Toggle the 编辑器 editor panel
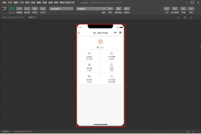 click(x=19, y=9)
